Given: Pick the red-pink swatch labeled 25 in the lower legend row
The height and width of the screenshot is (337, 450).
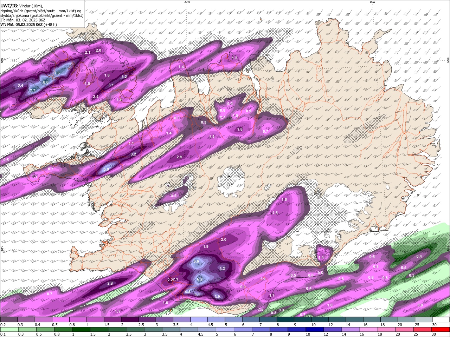Looking at the screenshot, I should coord(423,329).
